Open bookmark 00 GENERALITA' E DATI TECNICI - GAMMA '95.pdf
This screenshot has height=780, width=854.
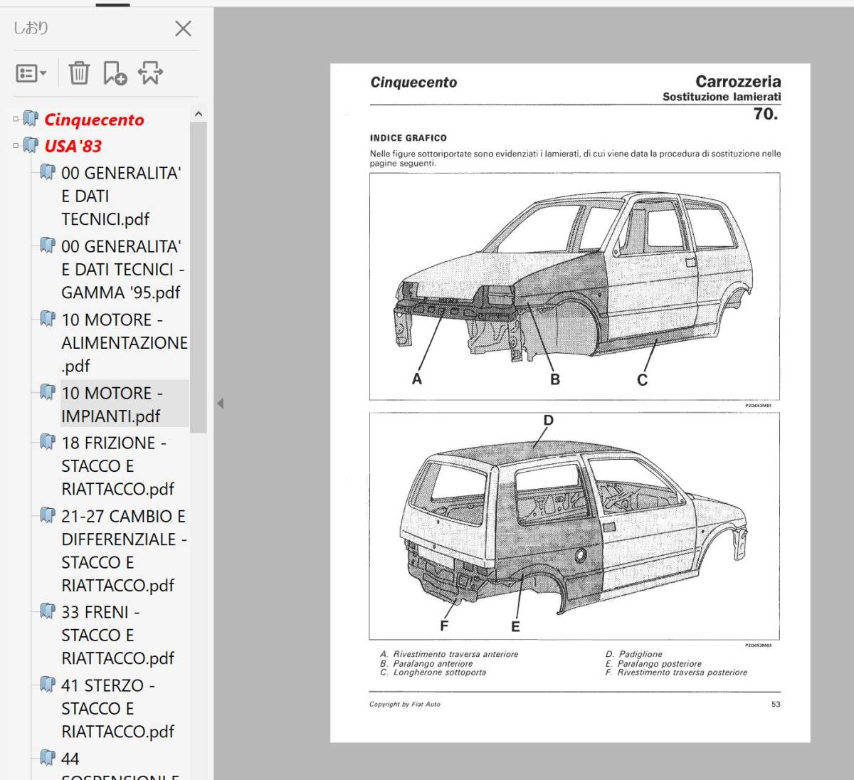point(123,269)
